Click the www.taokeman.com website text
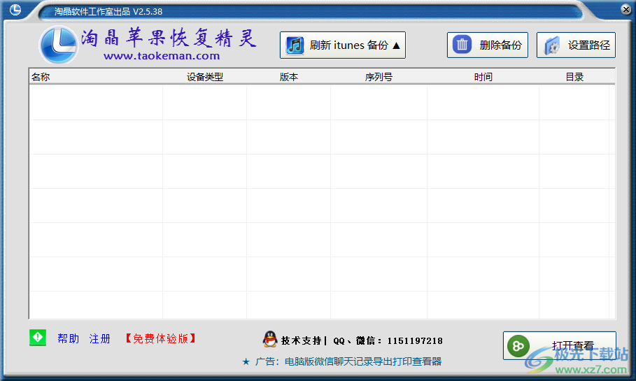The height and width of the screenshot is (381, 636). tap(162, 56)
